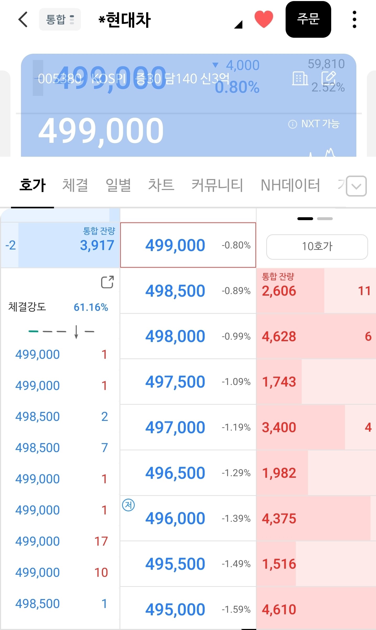Screen dimensions: 376x630
Task: Switch panel using gray page indicator dot
Action: (325, 219)
